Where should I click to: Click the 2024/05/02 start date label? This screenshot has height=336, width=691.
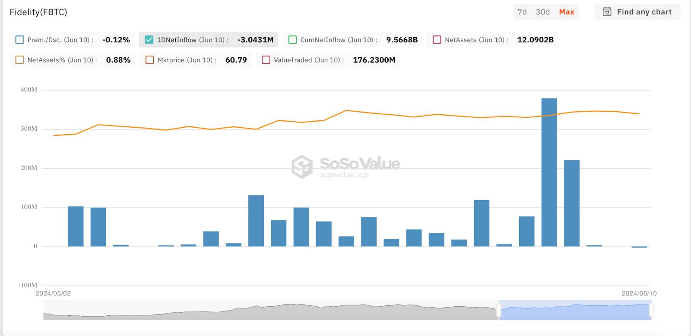[53, 293]
